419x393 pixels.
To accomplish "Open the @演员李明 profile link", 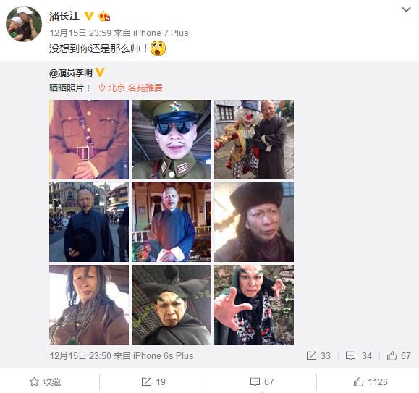I will point(71,72).
